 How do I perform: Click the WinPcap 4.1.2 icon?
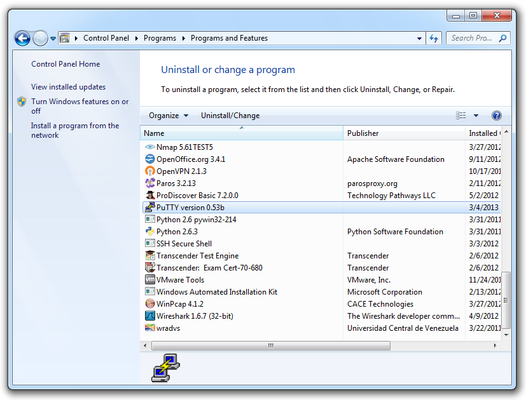click(149, 303)
